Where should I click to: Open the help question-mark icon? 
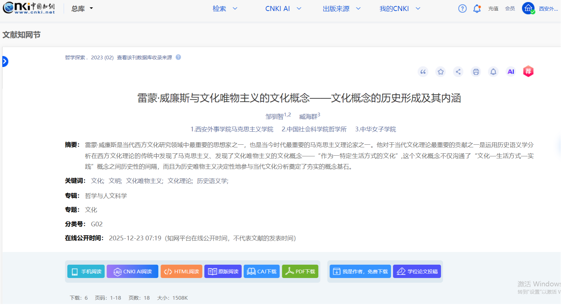(462, 9)
